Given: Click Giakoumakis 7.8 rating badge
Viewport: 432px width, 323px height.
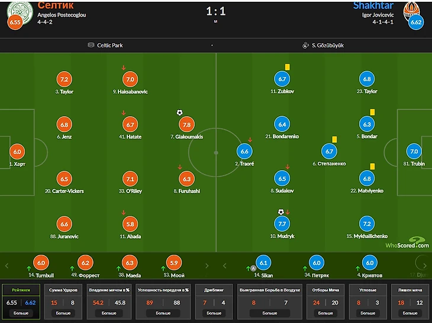Looking at the screenshot, I should 186,125.
